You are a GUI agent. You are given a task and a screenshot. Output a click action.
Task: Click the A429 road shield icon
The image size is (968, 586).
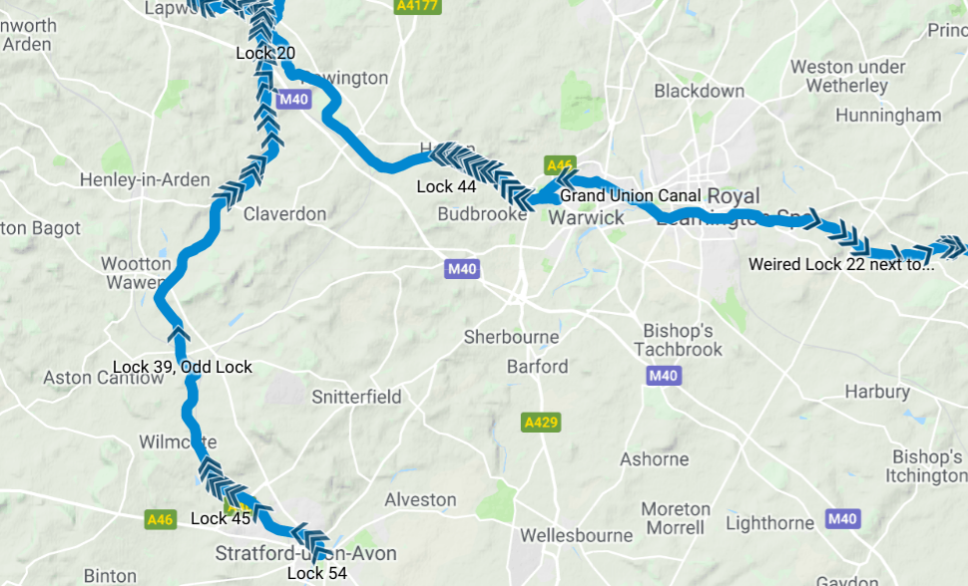point(541,423)
